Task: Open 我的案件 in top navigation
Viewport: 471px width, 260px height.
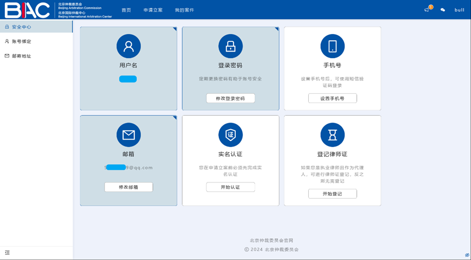Action: [184, 10]
